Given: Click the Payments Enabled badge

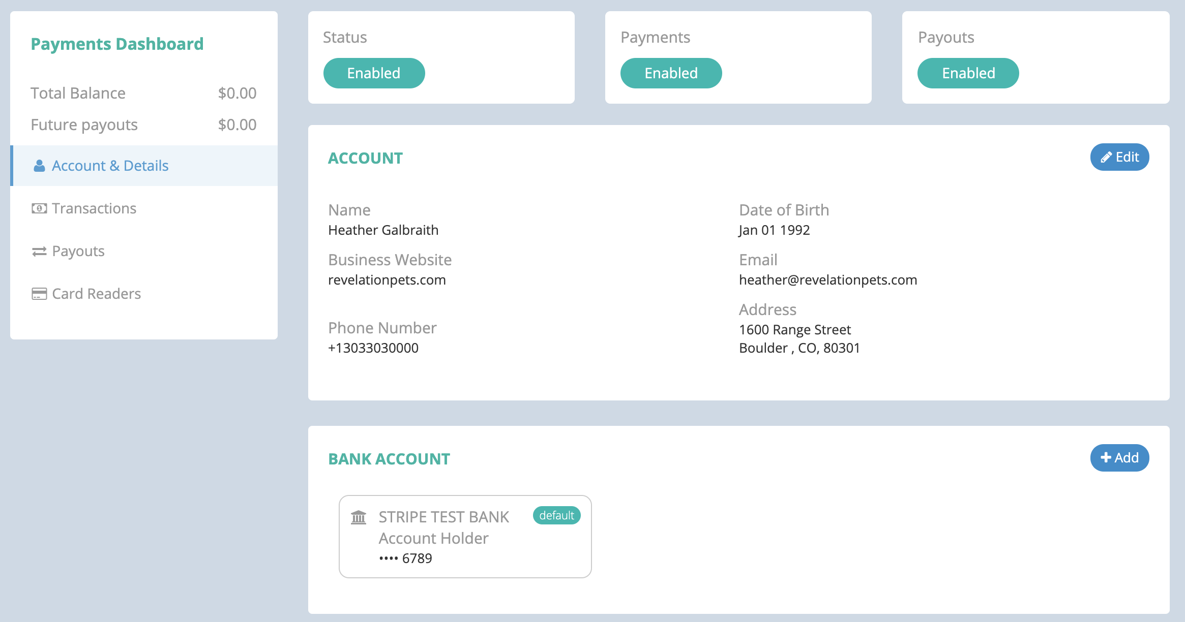Looking at the screenshot, I should coord(671,73).
